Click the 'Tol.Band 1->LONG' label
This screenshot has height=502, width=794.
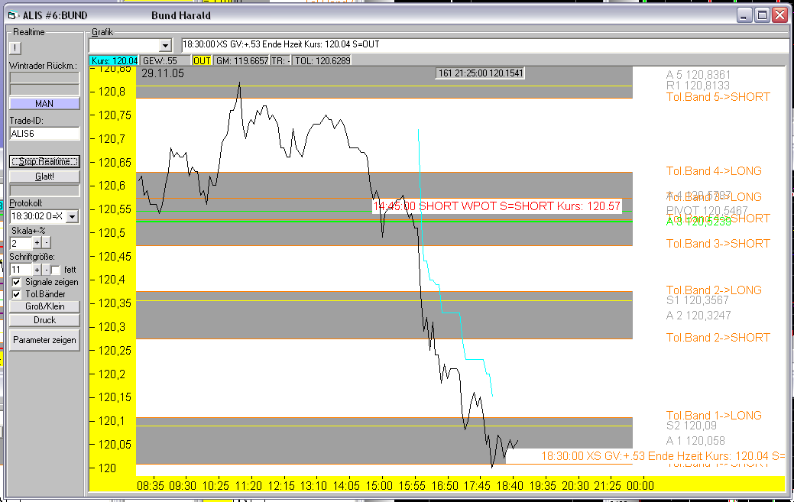click(714, 416)
